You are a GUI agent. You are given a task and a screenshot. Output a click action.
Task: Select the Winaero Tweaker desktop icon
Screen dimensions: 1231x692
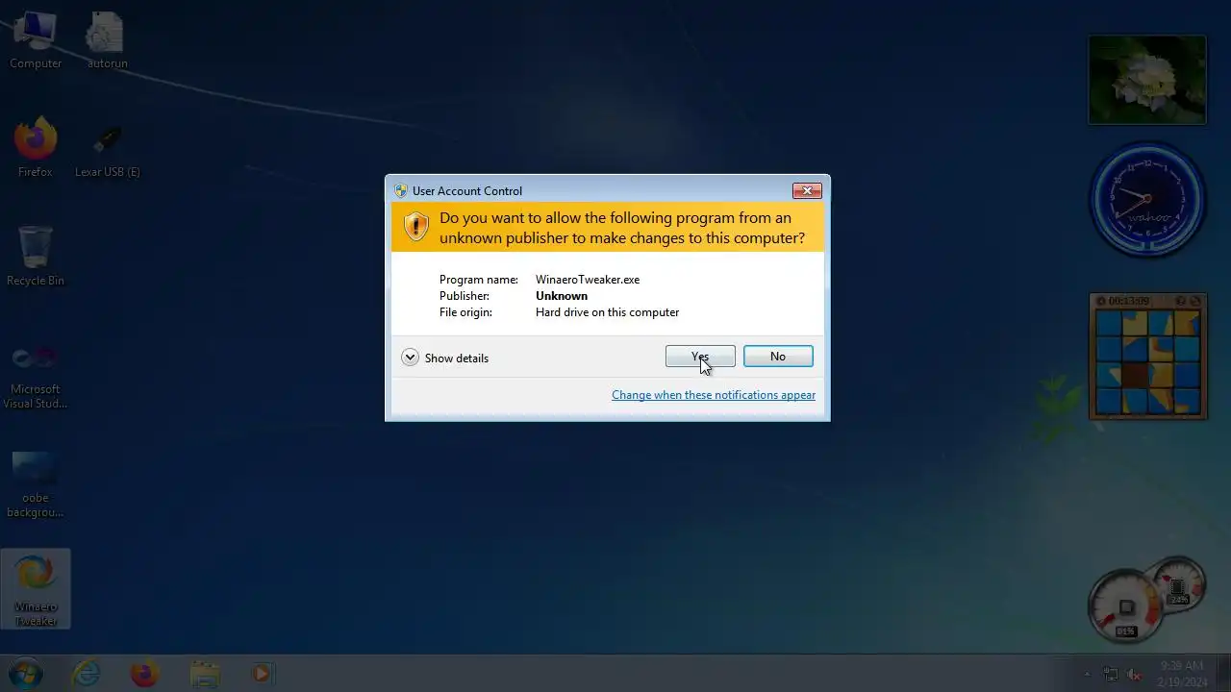(36, 589)
